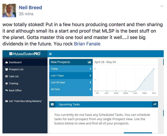The image size is (167, 136).
Task: Click the Prospect List people icon
Action: pos(6,69)
